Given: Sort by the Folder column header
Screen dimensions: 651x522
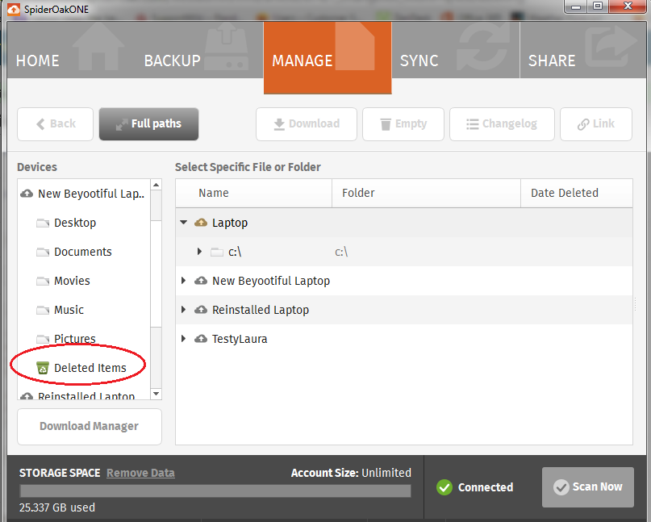Looking at the screenshot, I should pyautogui.click(x=426, y=193).
